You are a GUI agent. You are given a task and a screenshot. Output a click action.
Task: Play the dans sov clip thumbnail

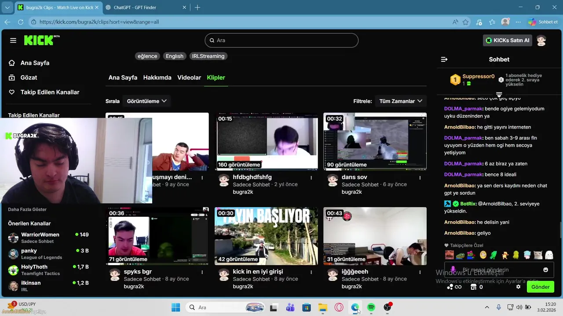click(x=375, y=141)
